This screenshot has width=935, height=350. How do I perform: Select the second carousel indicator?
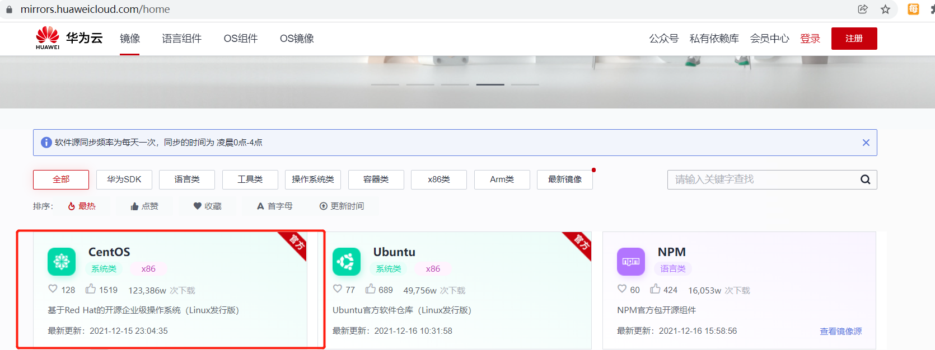coord(420,84)
